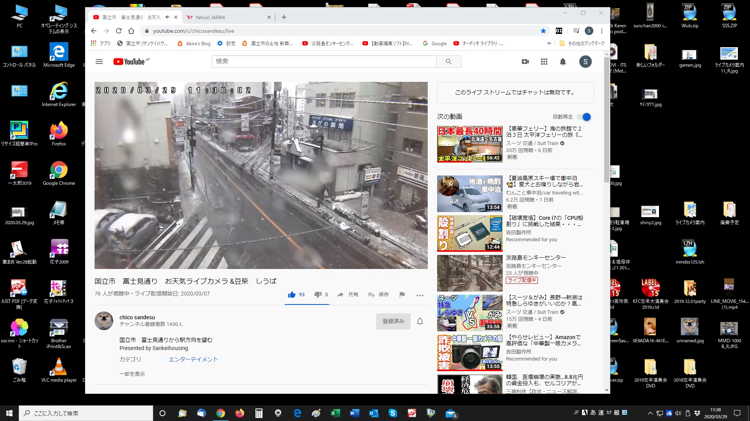Screen dimensions: 750x421
Task: Click the YouTube search magnifier button
Action: tap(448, 62)
